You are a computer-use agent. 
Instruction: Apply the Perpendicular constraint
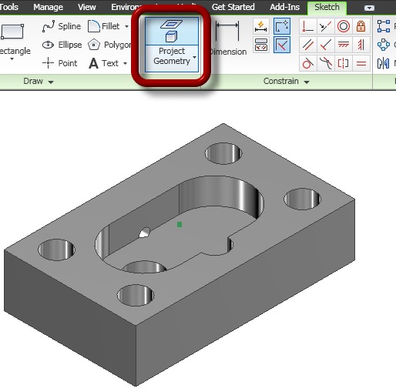(326, 45)
